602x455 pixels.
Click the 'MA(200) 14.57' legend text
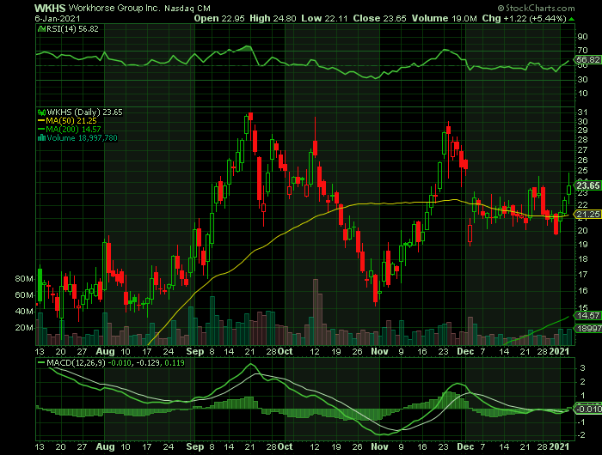tap(73, 130)
